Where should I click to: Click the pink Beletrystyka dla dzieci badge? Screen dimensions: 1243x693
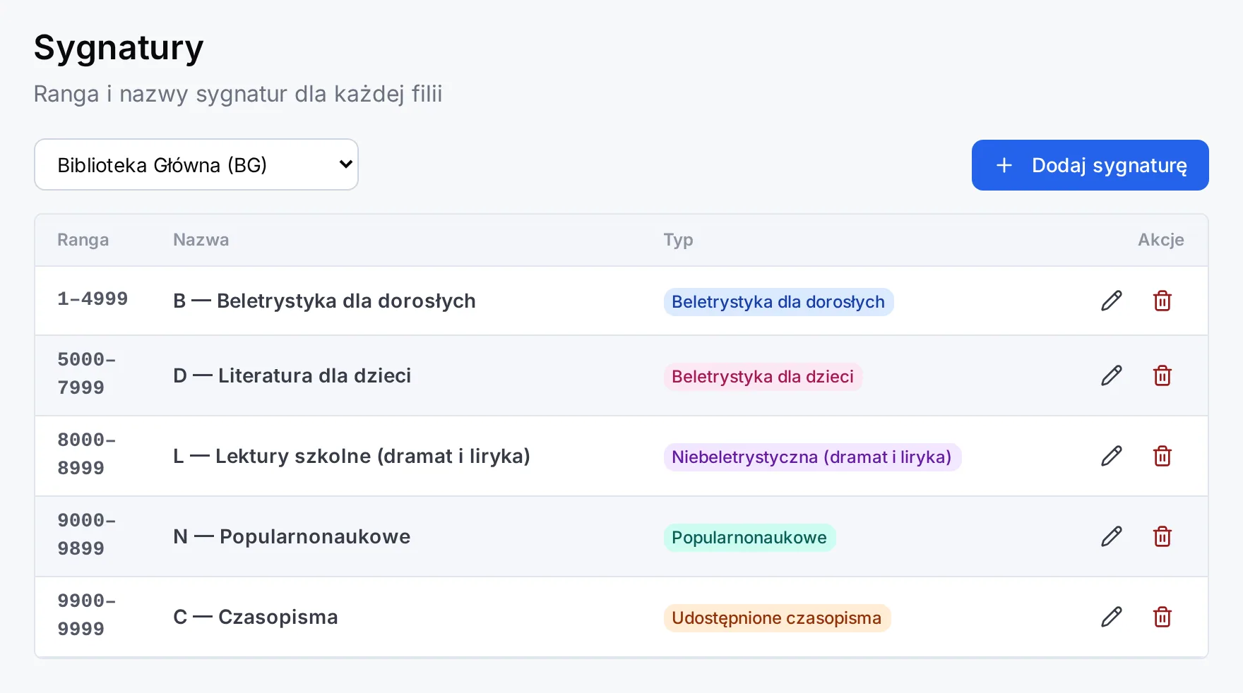click(763, 376)
